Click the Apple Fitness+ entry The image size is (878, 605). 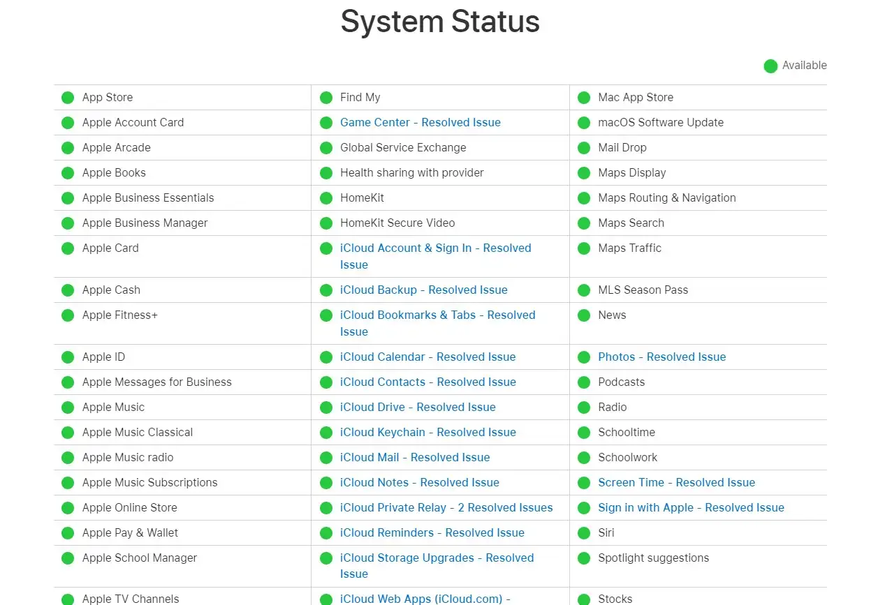point(120,315)
